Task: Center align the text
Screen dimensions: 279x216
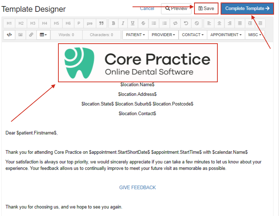Action: click(x=220, y=23)
